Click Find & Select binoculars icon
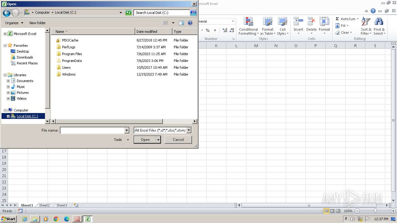Screen dimensions: 397x223 (379, 26)
